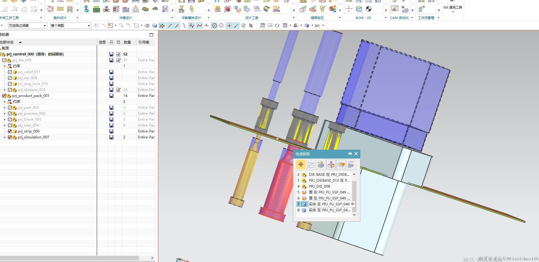
Task: Click the red strip layout icon in 条料设计
Action: pos(50,9)
